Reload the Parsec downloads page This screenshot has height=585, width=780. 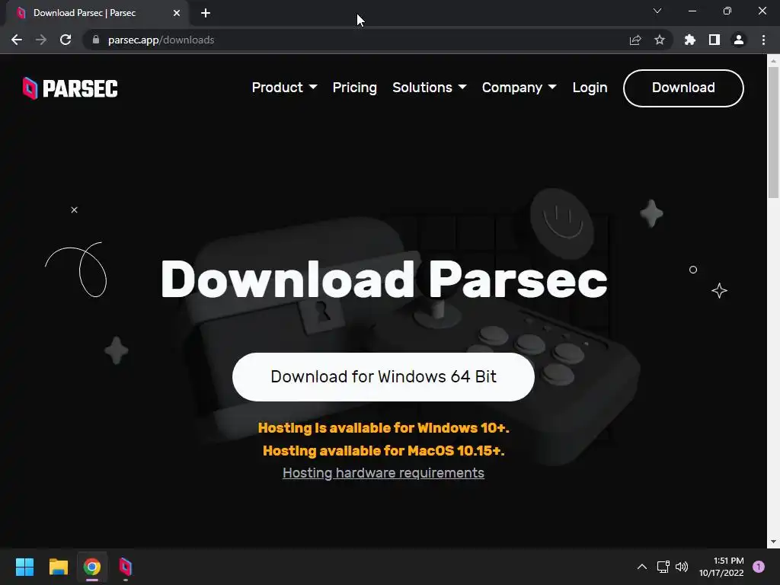(66, 40)
